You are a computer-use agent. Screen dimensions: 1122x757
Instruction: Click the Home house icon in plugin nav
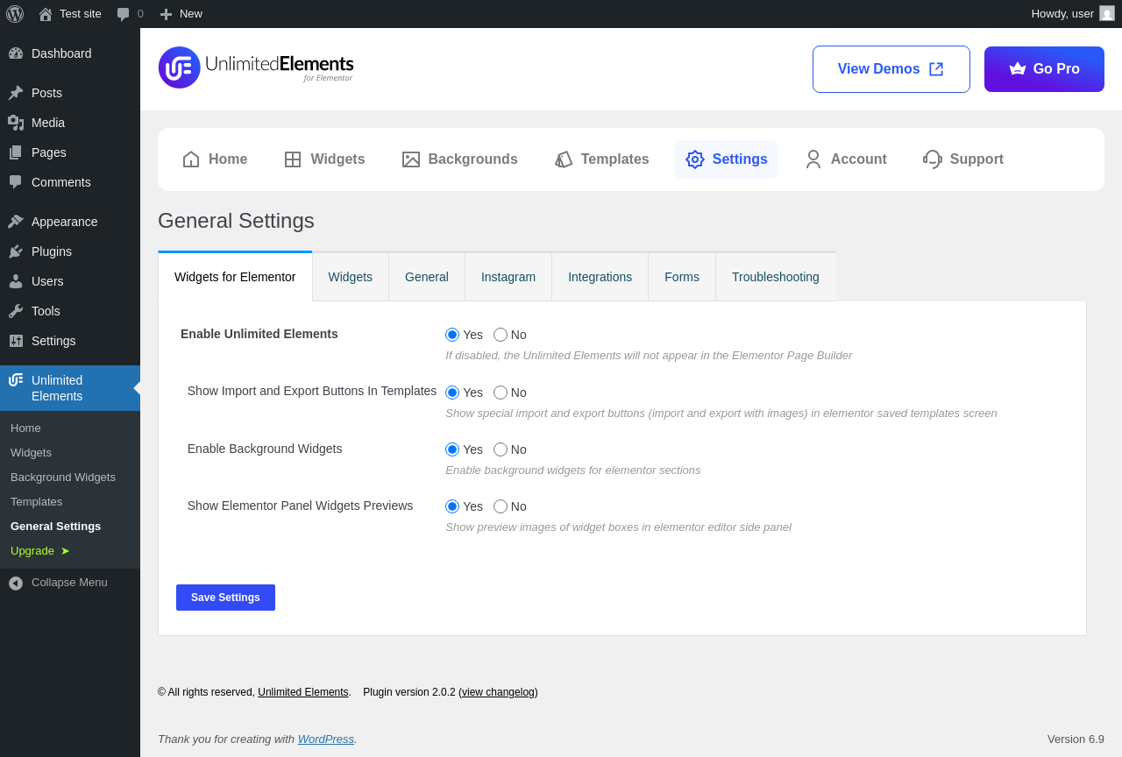click(x=191, y=159)
